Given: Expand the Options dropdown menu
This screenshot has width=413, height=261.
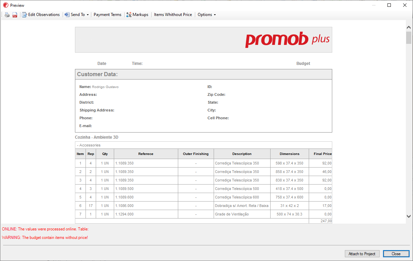Looking at the screenshot, I should point(206,15).
